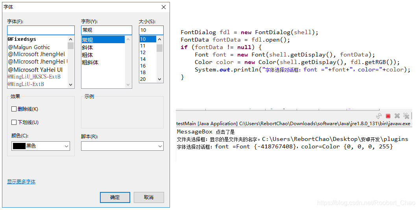The height and width of the screenshot is (210, 419).
Task: Click the 取消 button
Action: [x=149, y=197]
